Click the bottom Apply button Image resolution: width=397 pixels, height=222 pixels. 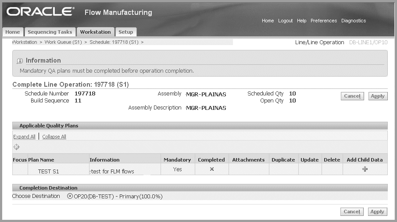(377, 211)
